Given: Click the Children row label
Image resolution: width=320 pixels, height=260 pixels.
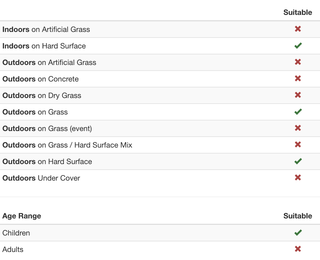Looking at the screenshot, I should (16, 233).
